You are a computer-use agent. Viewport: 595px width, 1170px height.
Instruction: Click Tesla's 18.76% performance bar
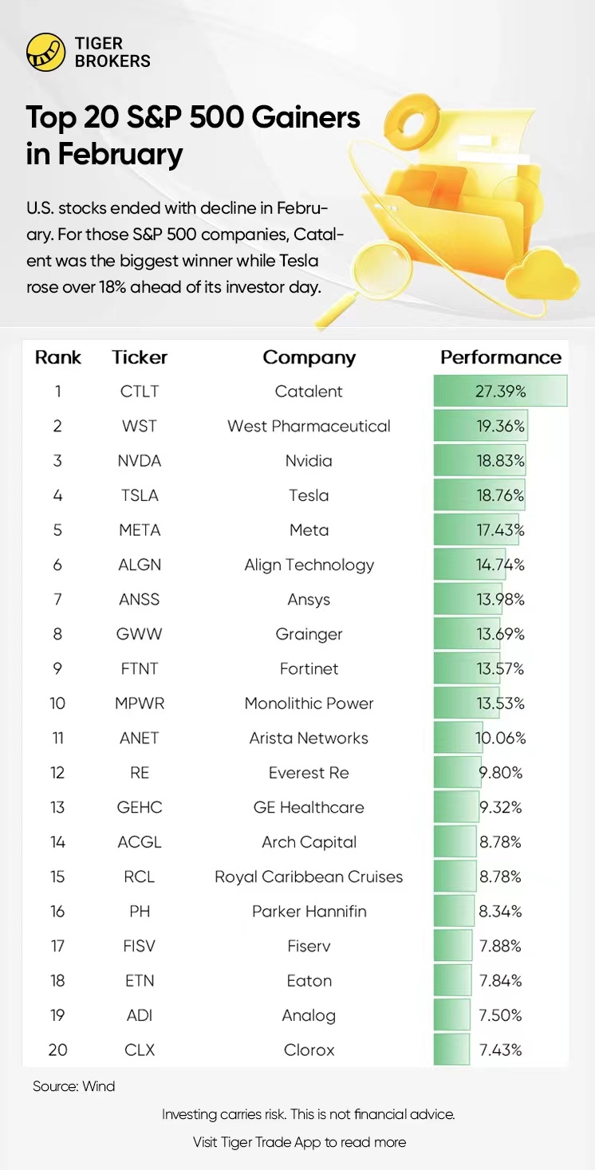click(479, 495)
